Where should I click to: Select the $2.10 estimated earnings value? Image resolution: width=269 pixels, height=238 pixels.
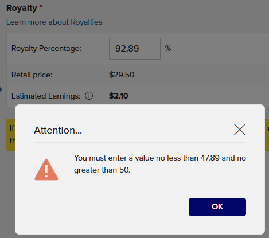pos(118,96)
